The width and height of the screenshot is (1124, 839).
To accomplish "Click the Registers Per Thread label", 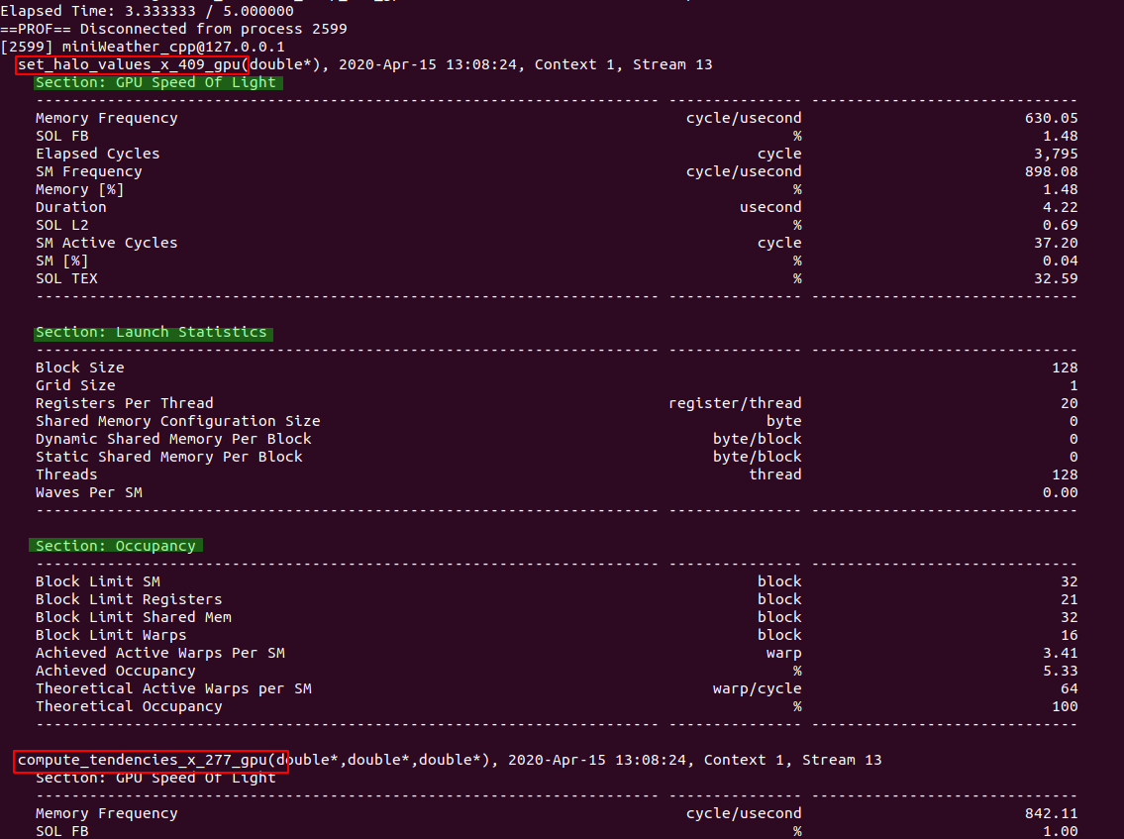I will (124, 403).
